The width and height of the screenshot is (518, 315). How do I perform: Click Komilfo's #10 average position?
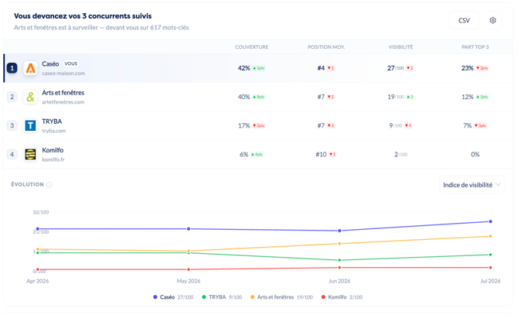[x=321, y=154]
